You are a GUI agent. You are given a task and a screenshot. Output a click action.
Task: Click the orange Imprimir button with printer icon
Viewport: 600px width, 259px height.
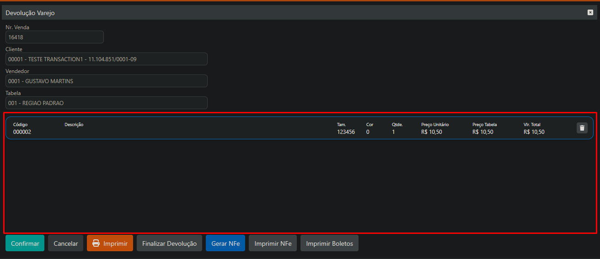pyautogui.click(x=110, y=243)
